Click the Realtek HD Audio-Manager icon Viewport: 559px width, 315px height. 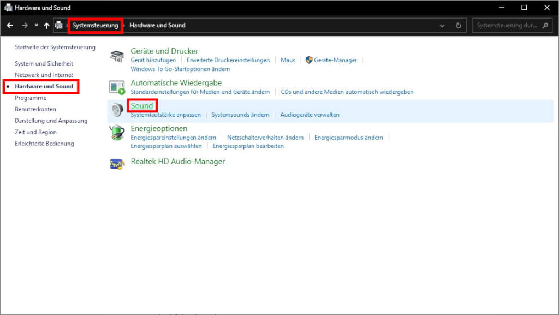click(117, 164)
